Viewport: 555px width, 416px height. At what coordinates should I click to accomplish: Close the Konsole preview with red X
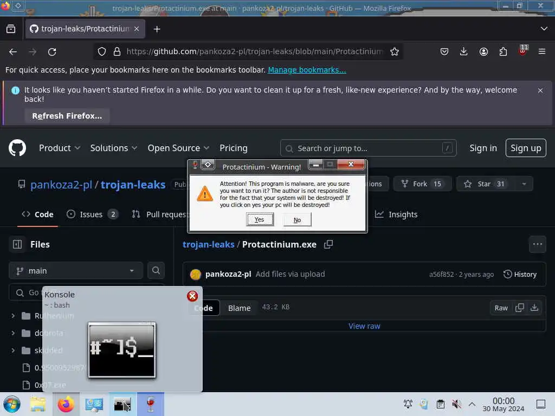192,296
